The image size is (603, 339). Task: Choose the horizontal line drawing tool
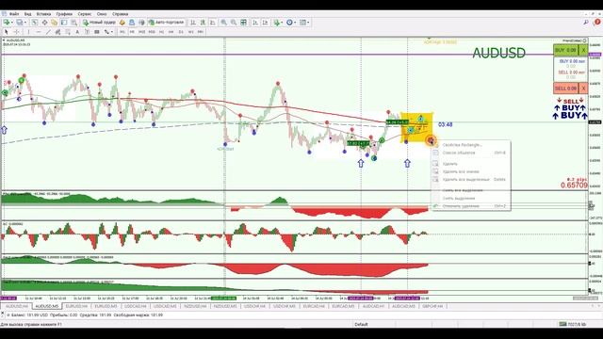[39, 32]
